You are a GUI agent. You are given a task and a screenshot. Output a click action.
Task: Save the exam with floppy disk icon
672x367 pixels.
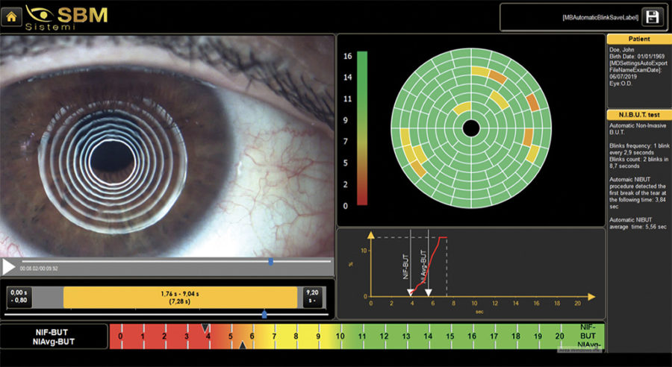click(653, 17)
